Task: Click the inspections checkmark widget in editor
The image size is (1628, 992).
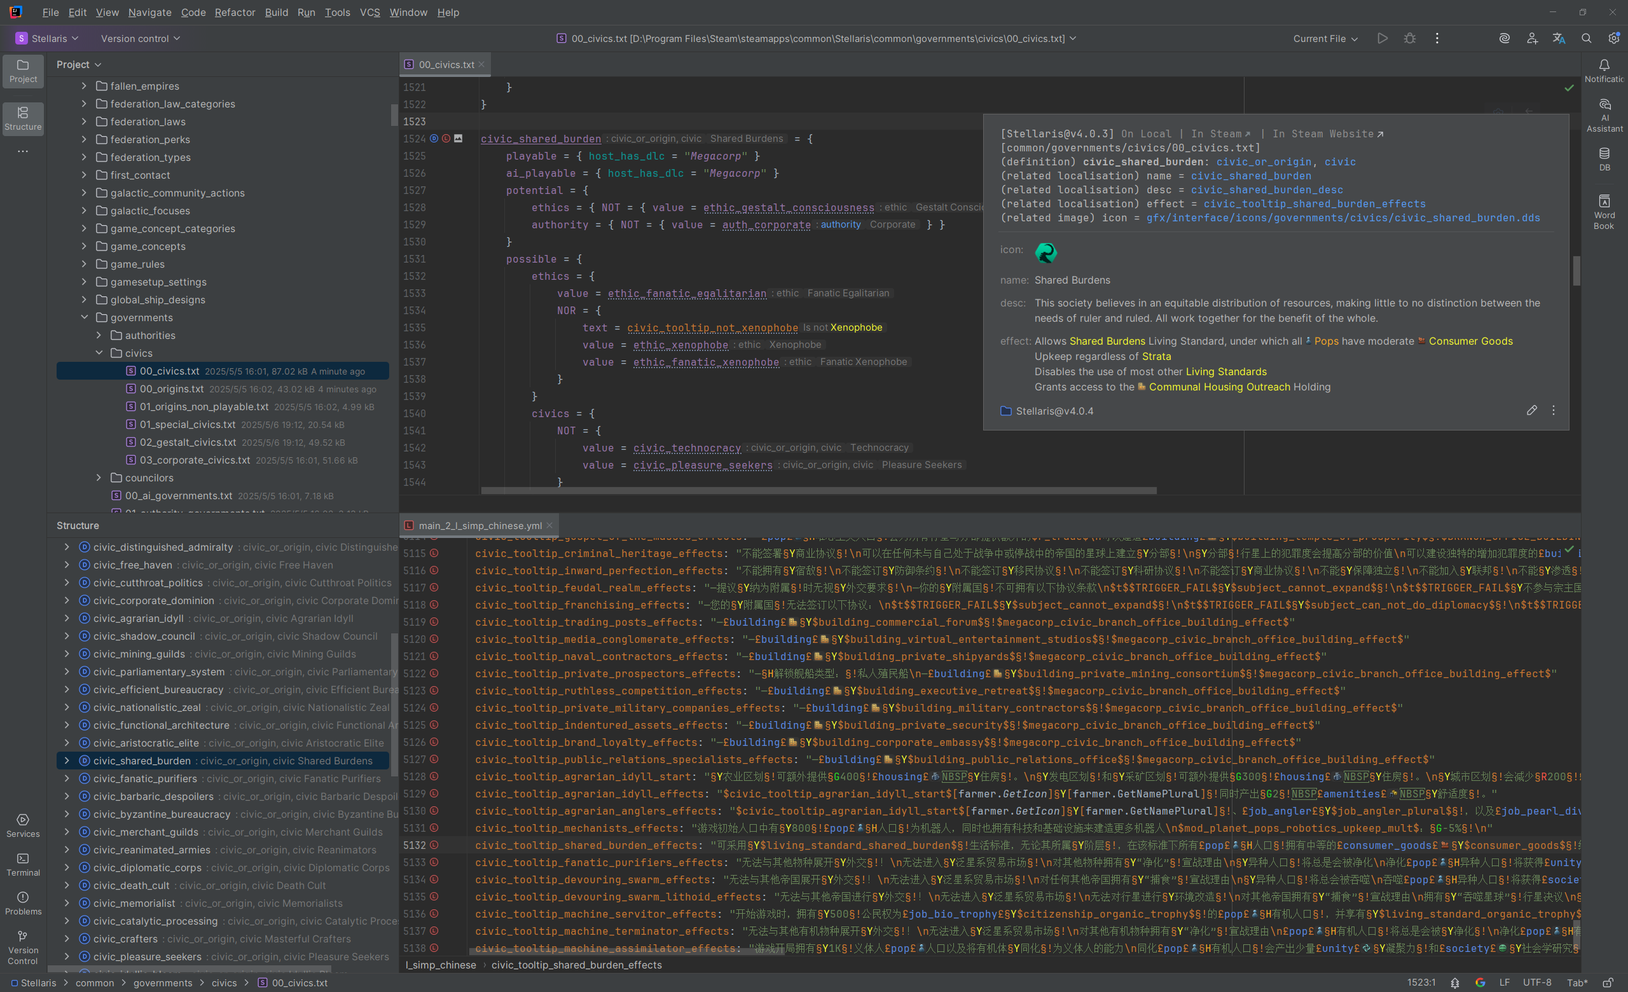Action: tap(1569, 88)
